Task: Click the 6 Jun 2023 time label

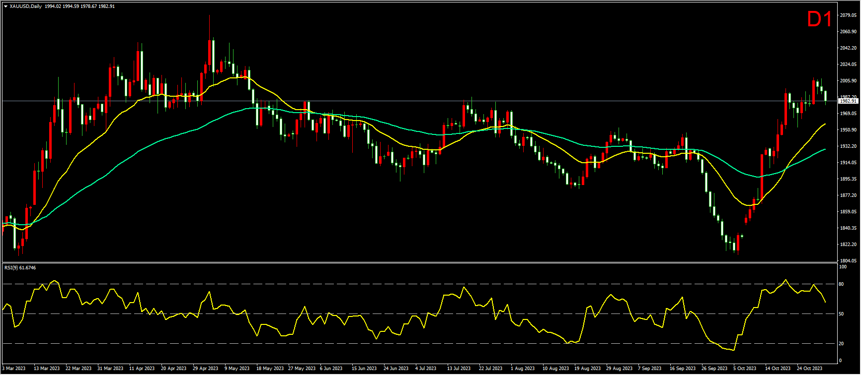Action: pyautogui.click(x=331, y=369)
